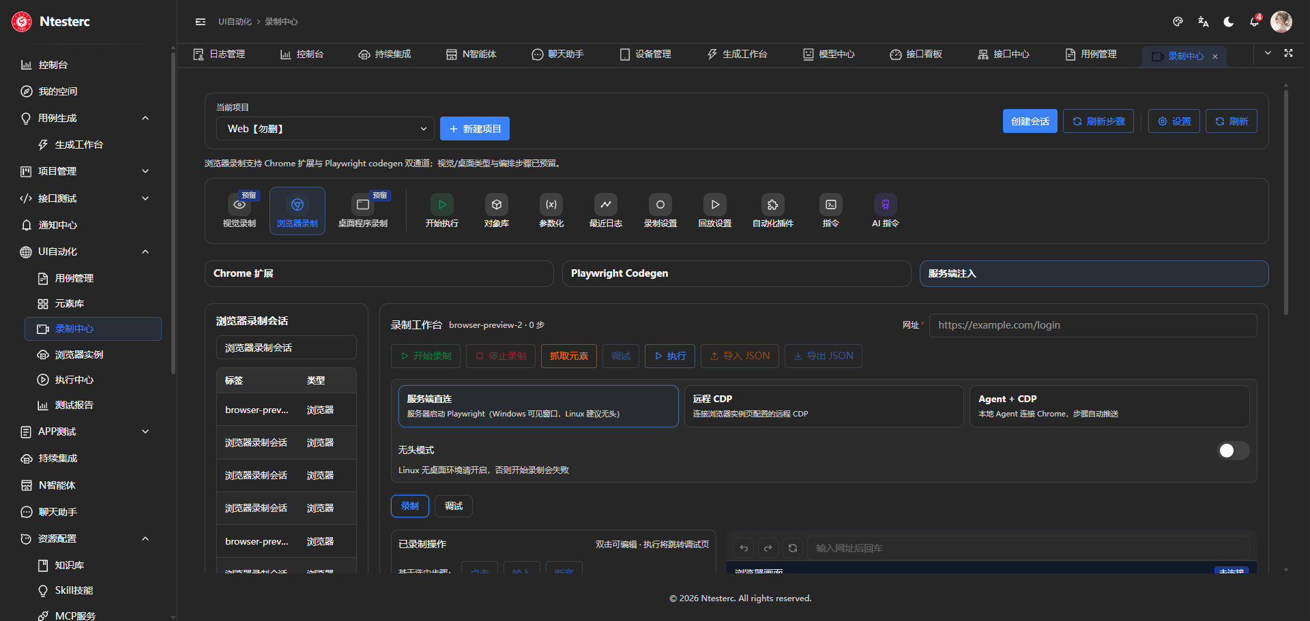Click the 新建项目 button

(475, 129)
